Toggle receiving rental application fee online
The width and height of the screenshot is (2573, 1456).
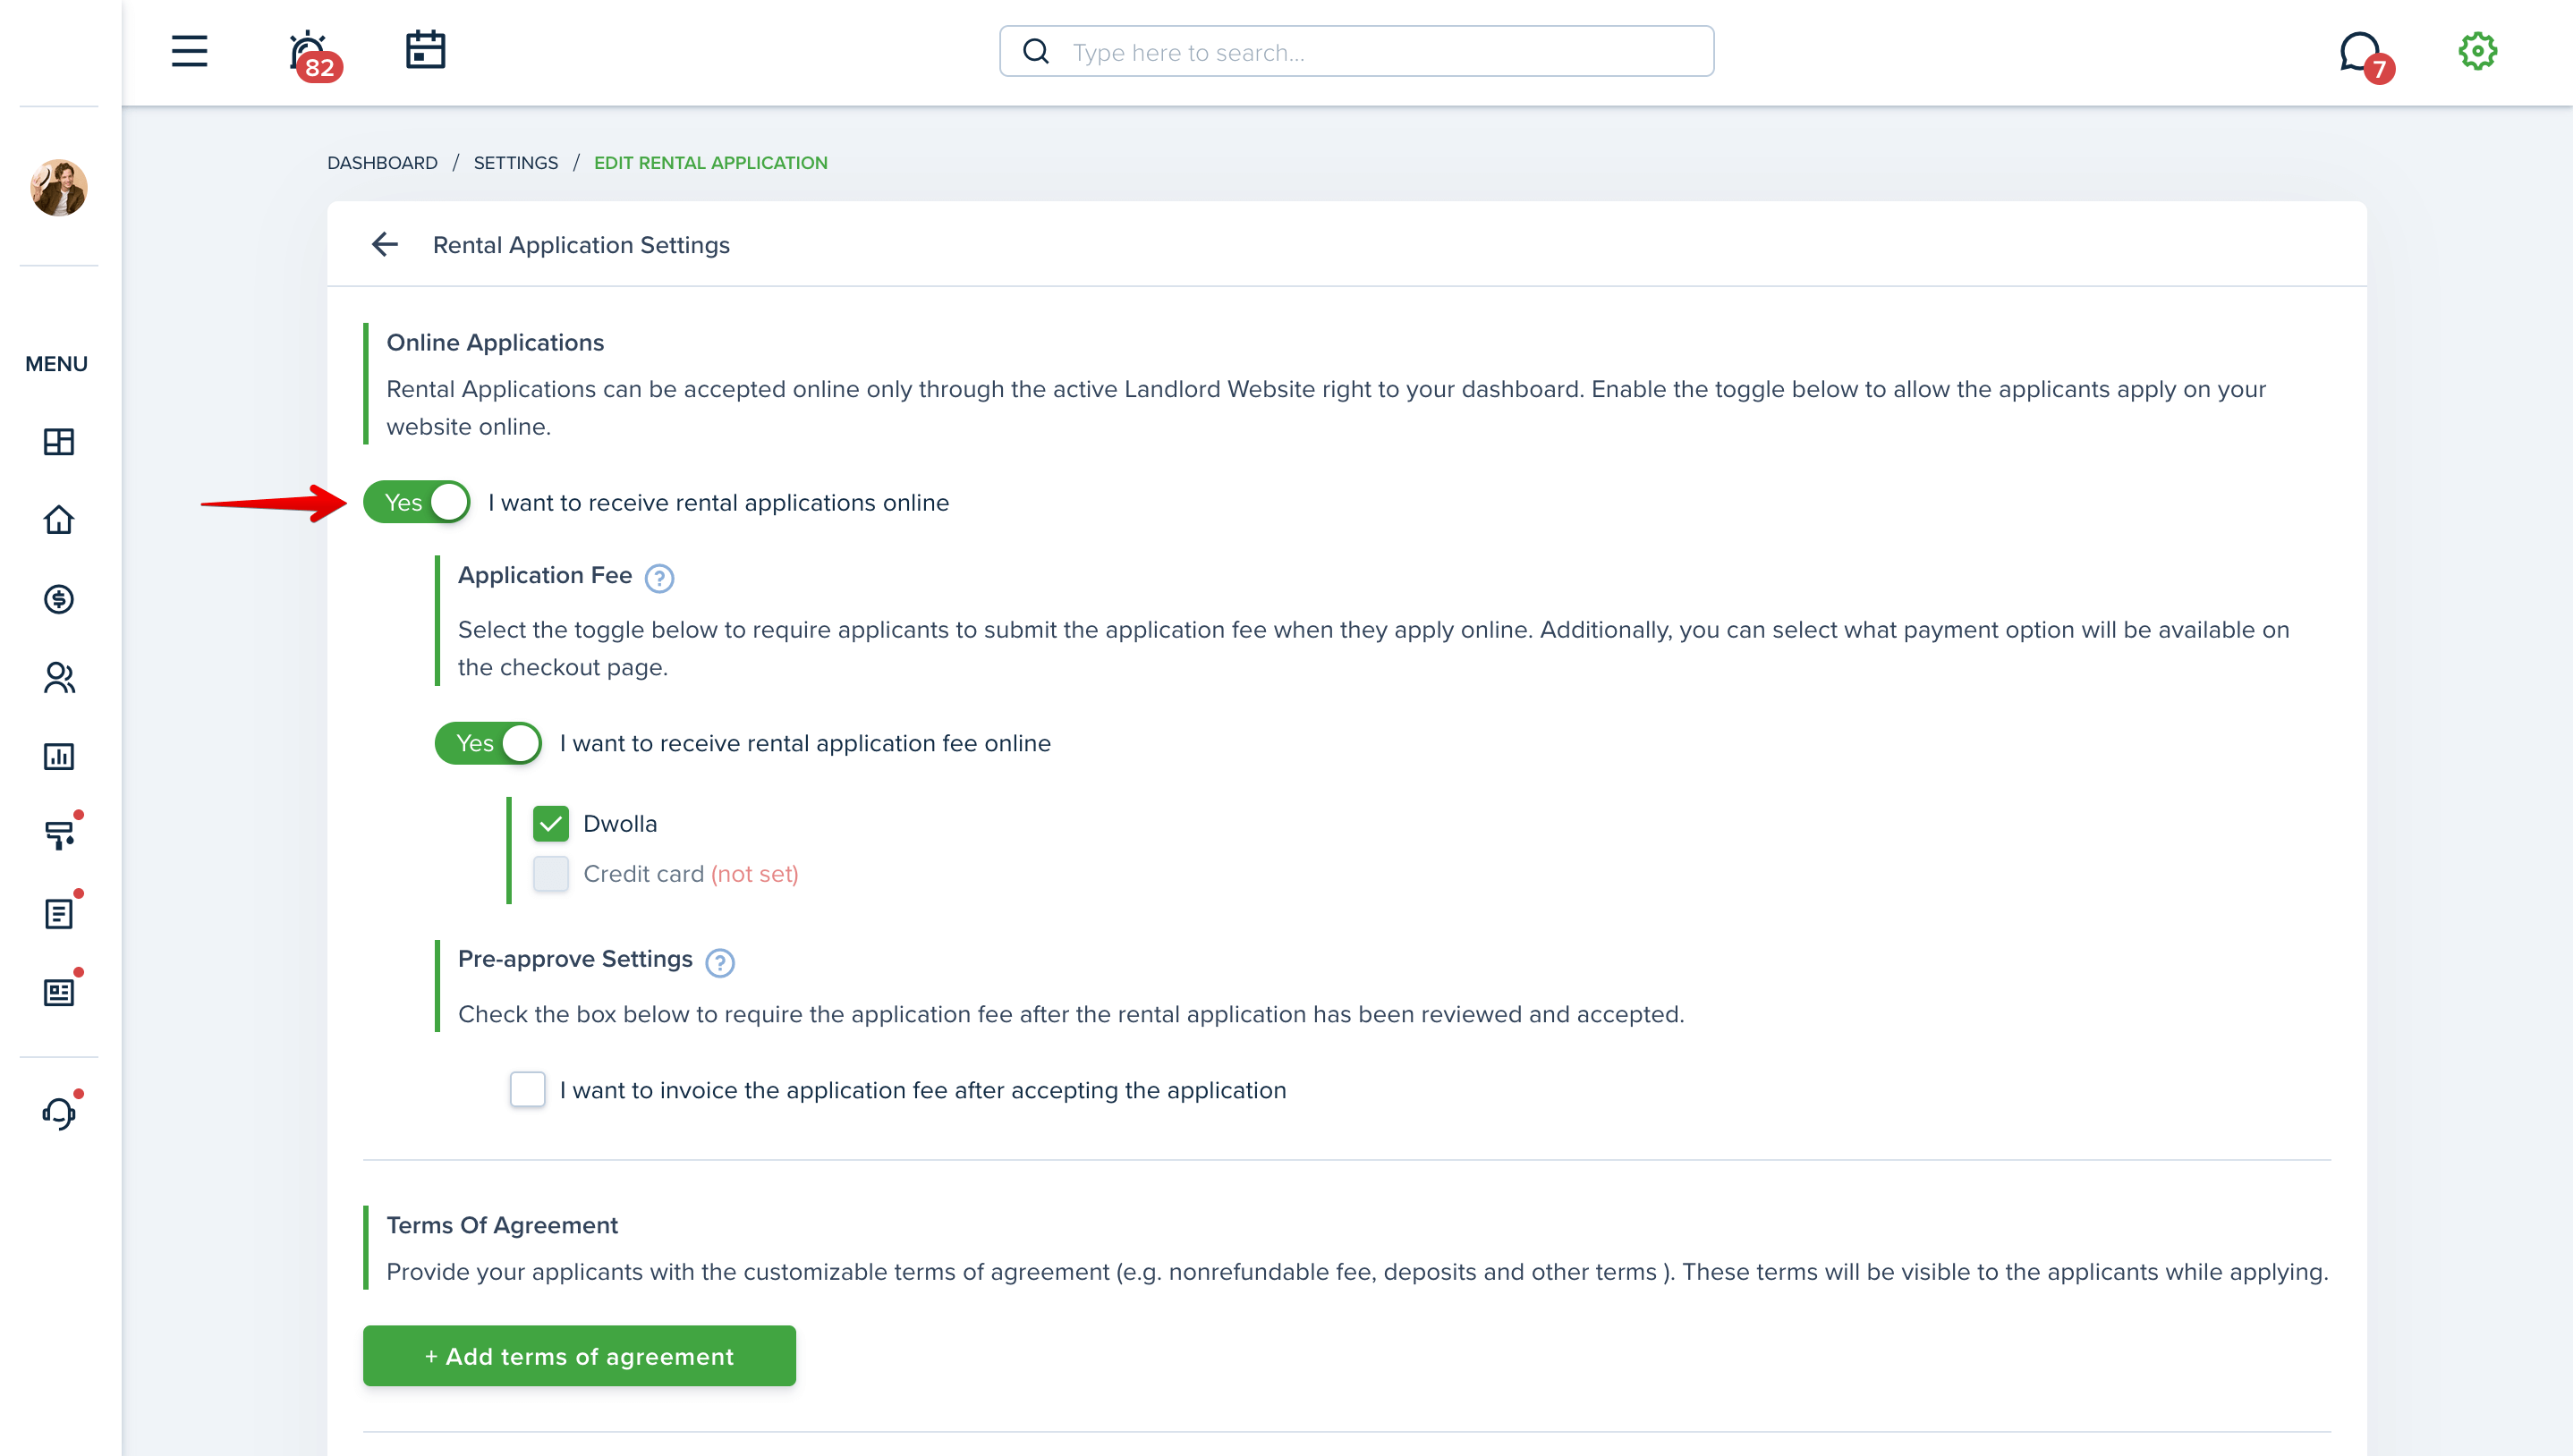pos(488,743)
